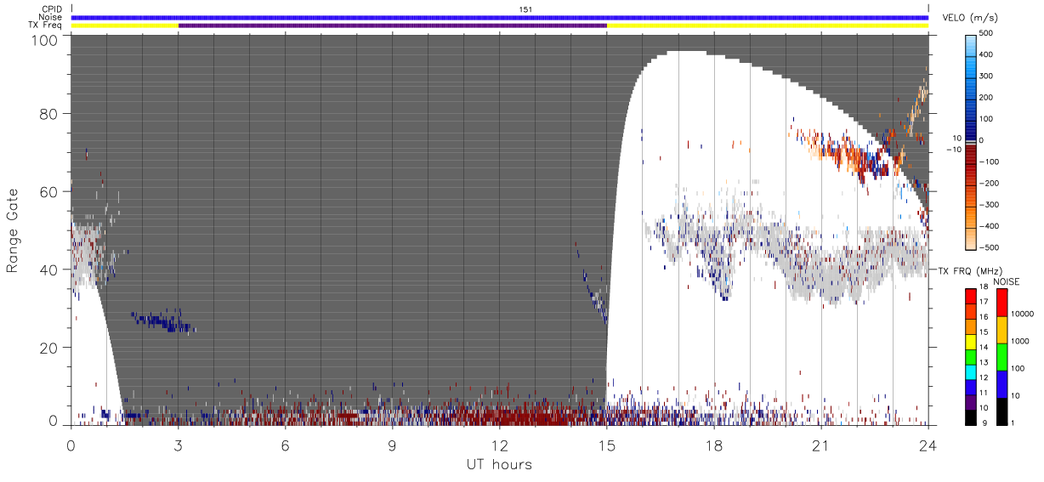The height and width of the screenshot is (482, 1044).
Task: Click the TX FRQ (MHz) legend title
Action: 968,271
